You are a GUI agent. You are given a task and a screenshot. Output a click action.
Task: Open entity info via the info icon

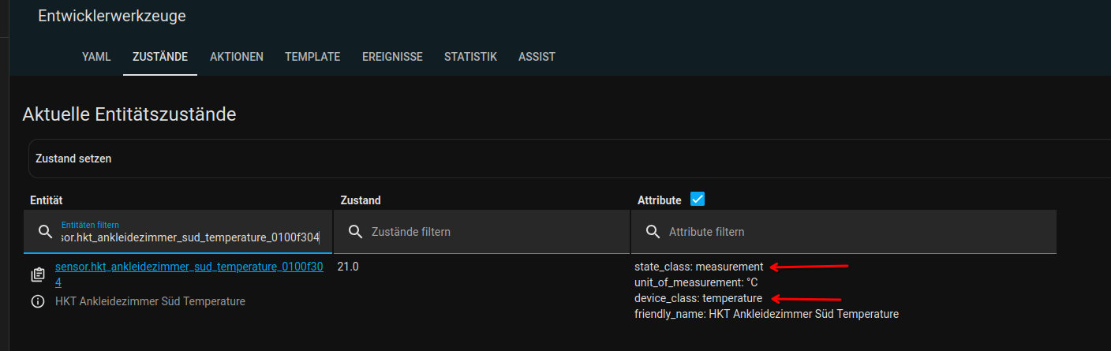(38, 301)
